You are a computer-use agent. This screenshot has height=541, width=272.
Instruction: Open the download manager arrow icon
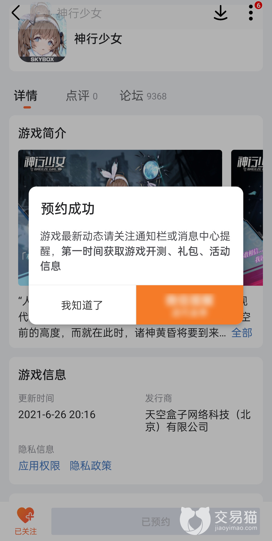tap(221, 13)
